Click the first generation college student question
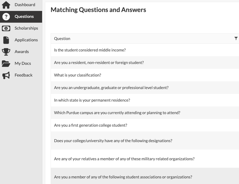The image size is (239, 184). point(91,125)
